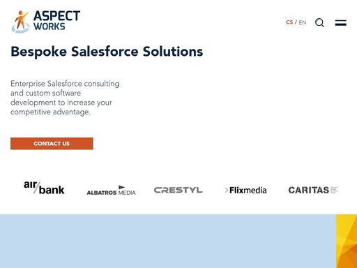Click the flag icon in Albatros Media logo

click(x=121, y=187)
